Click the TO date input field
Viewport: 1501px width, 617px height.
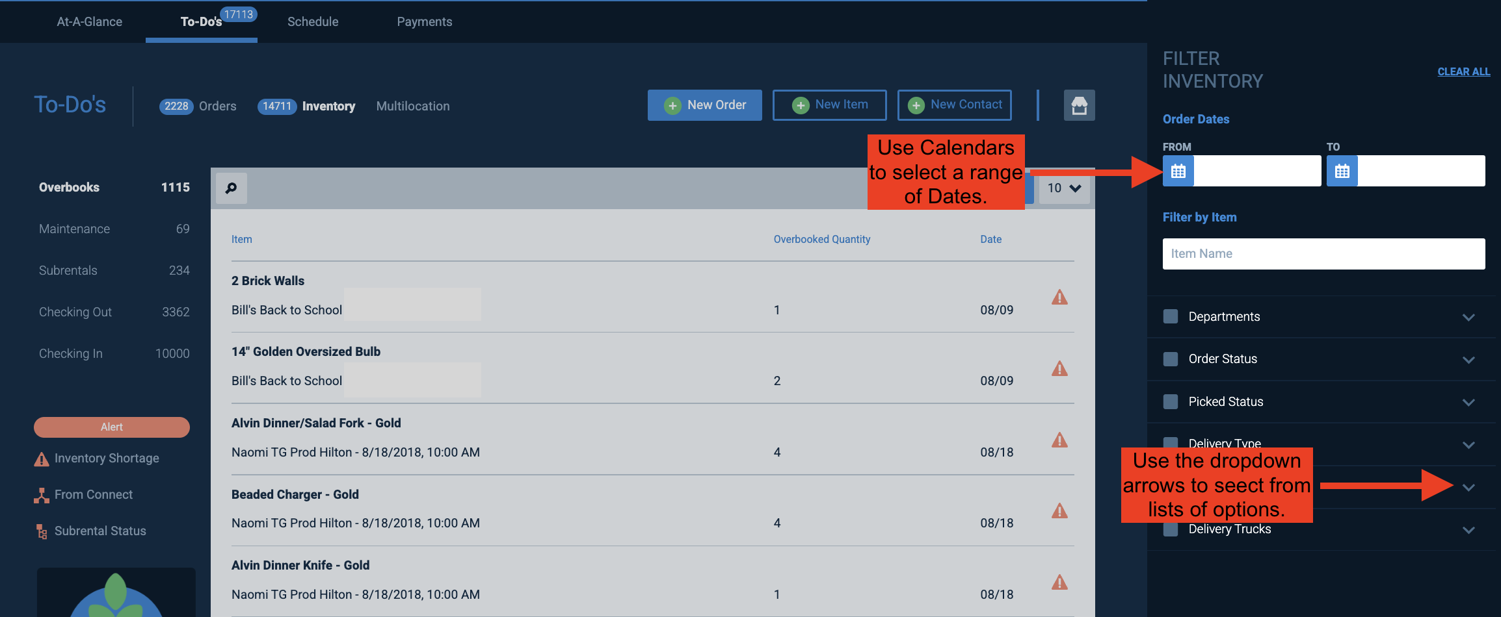pyautogui.click(x=1422, y=171)
